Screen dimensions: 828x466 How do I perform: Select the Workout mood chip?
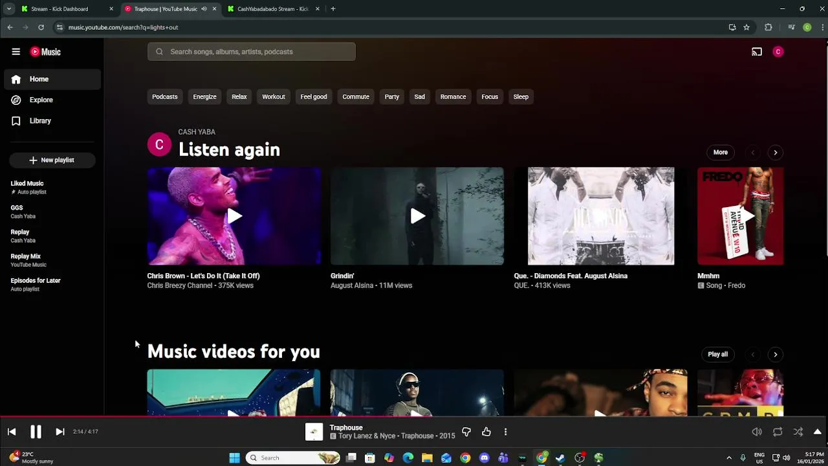point(274,96)
